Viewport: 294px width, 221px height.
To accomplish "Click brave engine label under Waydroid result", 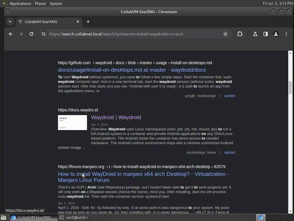I will pyautogui.click(x=211, y=153).
